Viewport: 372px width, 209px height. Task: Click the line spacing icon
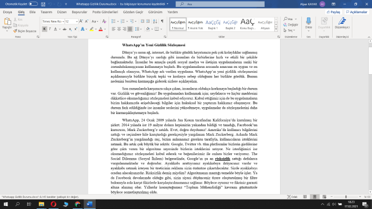tap(137, 29)
